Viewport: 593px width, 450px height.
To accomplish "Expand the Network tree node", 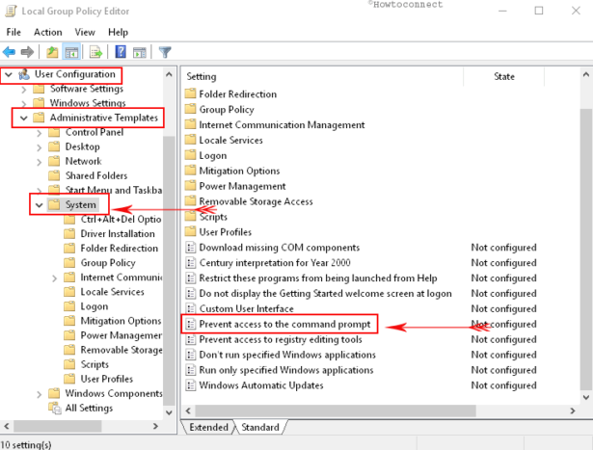I will click(x=39, y=162).
